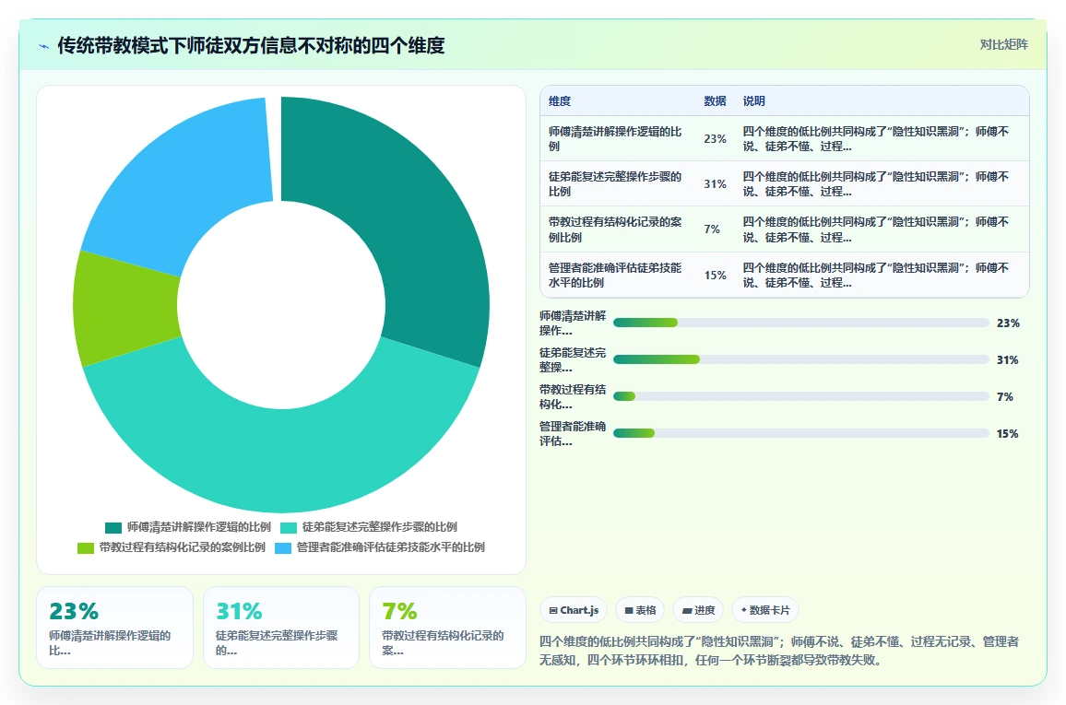Toggle legend swatch for 徒弟能复述完整操作步骤的比例
The width and height of the screenshot is (1066, 705).
[289, 528]
